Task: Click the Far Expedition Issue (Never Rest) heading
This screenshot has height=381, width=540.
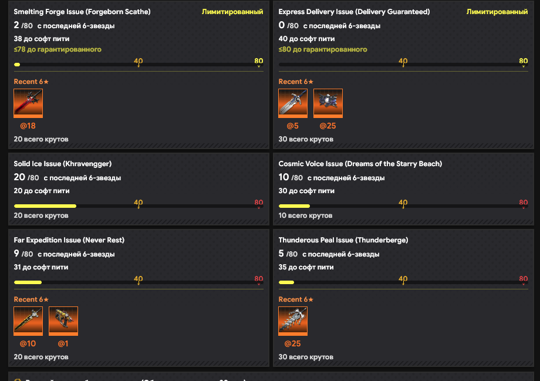Action: point(69,240)
